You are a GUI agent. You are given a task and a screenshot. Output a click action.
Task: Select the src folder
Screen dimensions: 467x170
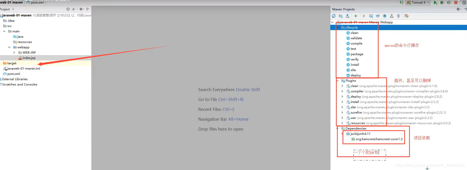(x=7, y=26)
